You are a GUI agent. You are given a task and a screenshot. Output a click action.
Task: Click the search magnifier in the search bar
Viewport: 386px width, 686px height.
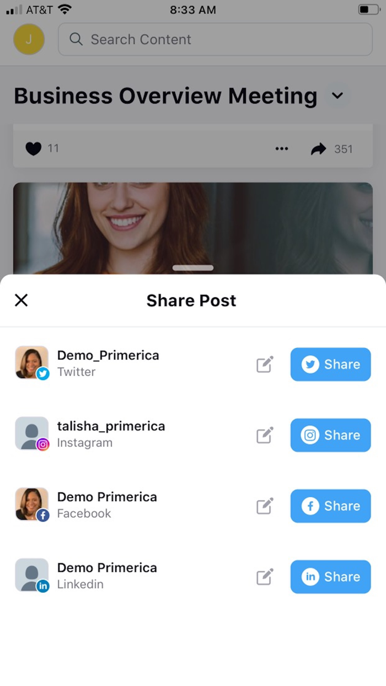pyautogui.click(x=76, y=39)
